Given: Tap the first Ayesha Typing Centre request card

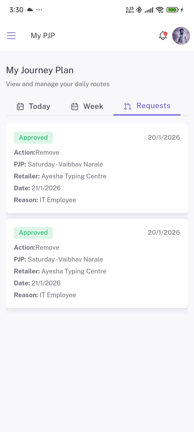Looking at the screenshot, I should point(97,168).
